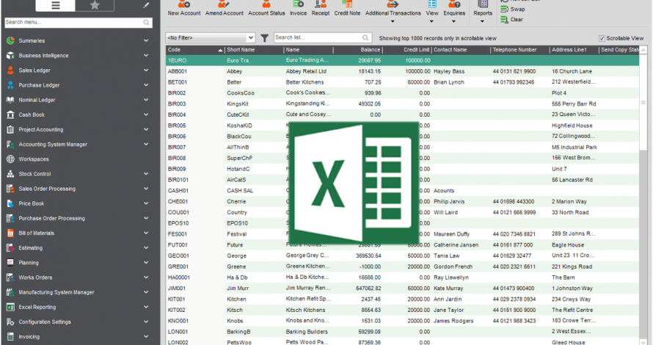
Task: Click the search list magnifier icon
Action: click(x=365, y=37)
